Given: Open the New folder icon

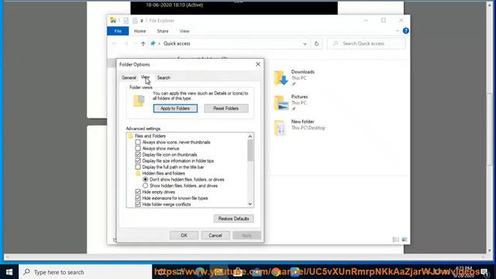Looking at the screenshot, I should (x=280, y=128).
